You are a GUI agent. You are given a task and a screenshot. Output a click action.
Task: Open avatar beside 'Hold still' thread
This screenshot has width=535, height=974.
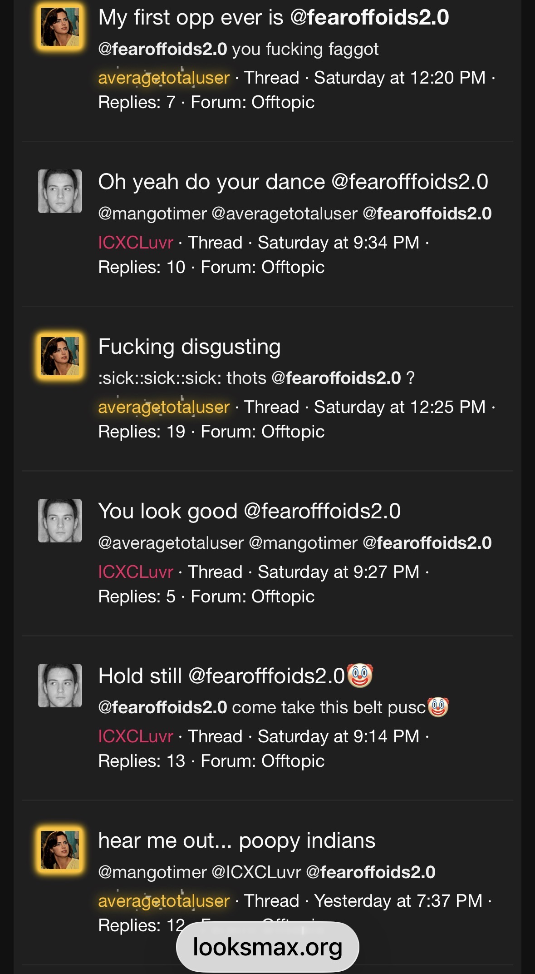coord(60,686)
